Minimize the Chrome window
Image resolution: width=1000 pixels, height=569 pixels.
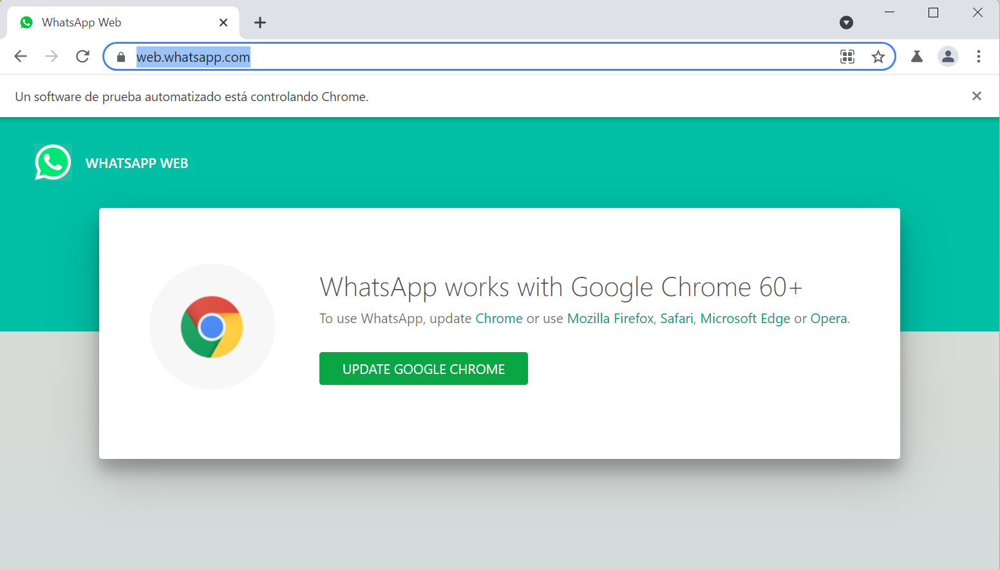click(889, 12)
